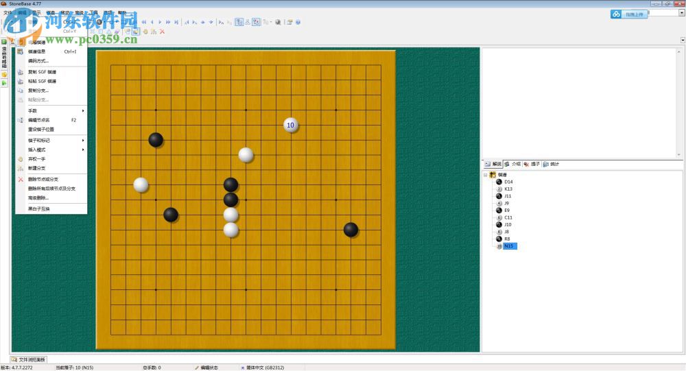Viewport: 686px width, 371px height.
Task: Open the 棋子和标记 submenu
Action: click(x=51, y=141)
